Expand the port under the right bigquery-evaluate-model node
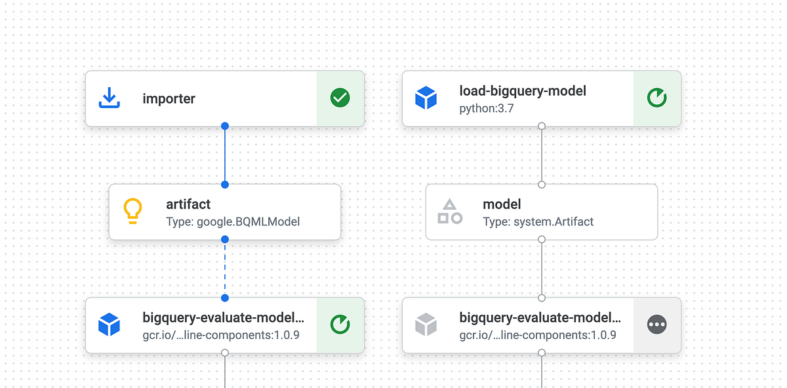 point(542,352)
